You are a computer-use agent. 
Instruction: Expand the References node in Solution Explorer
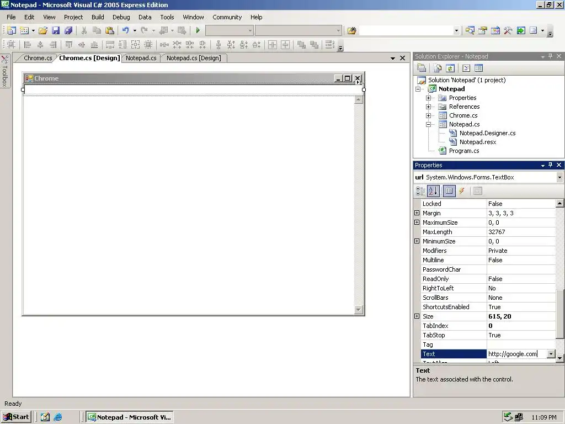428,107
